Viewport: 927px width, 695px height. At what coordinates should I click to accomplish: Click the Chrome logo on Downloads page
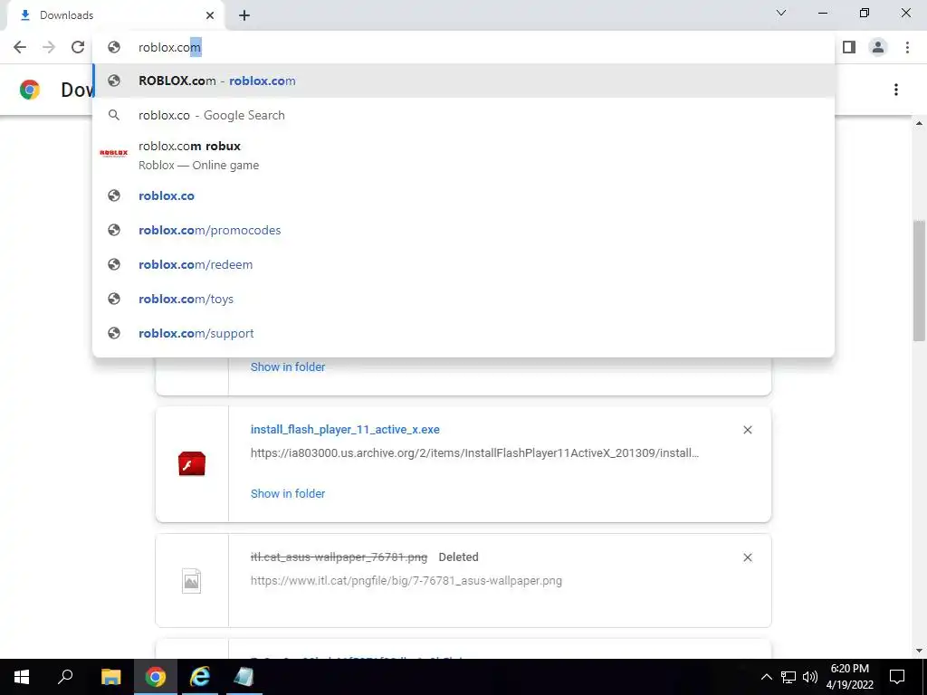[30, 90]
